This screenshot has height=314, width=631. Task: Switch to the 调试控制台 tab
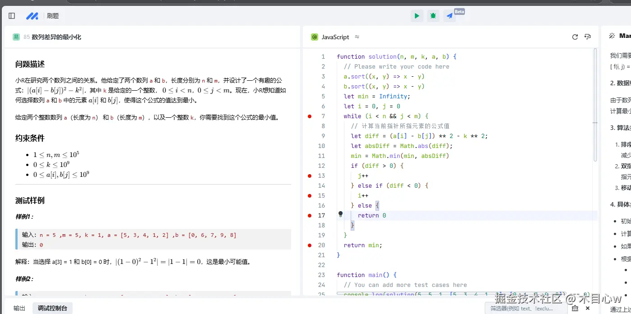click(x=52, y=308)
